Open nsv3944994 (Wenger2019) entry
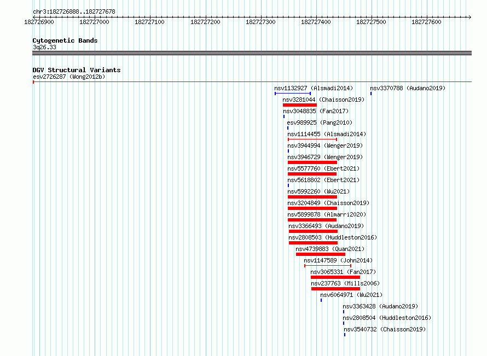The width and height of the screenshot is (487, 356). [x=325, y=145]
